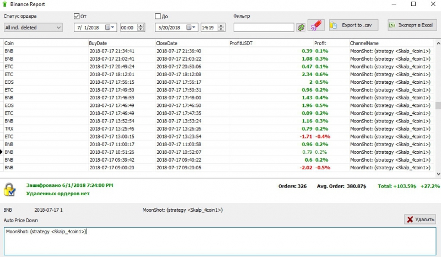Click the 0.6% profit cell
The width and height of the screenshot is (441, 257).
point(322,74)
